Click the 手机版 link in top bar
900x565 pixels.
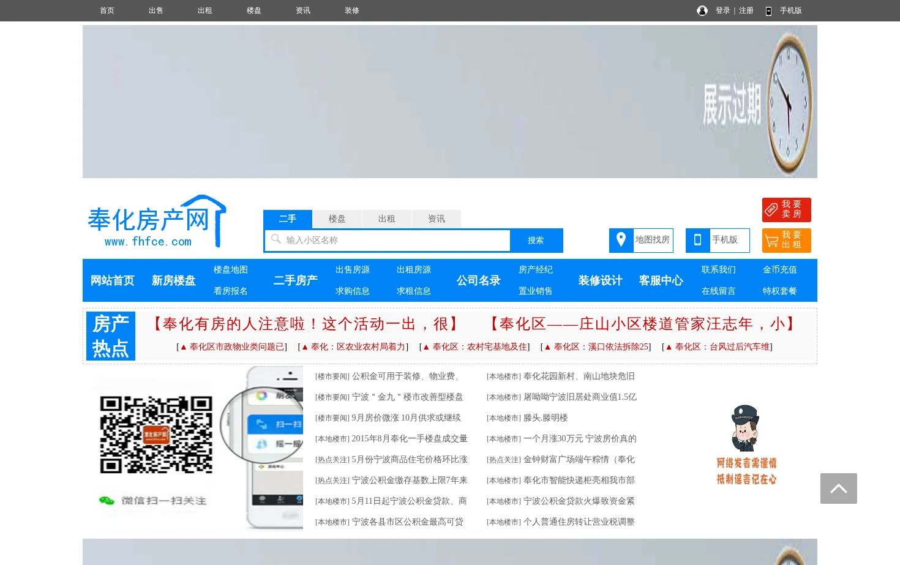tap(791, 10)
